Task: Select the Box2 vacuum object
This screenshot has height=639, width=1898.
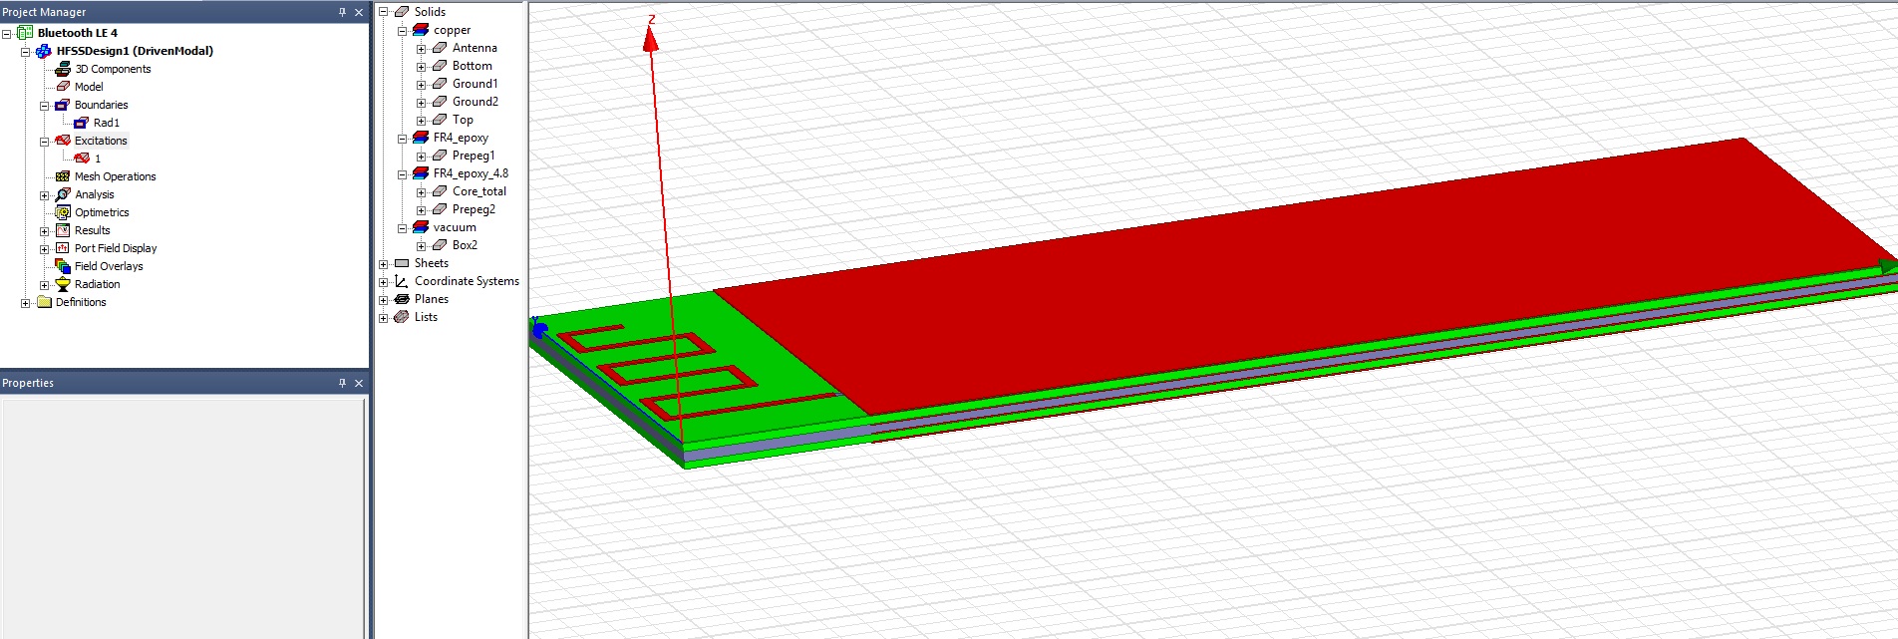Action: click(x=465, y=245)
